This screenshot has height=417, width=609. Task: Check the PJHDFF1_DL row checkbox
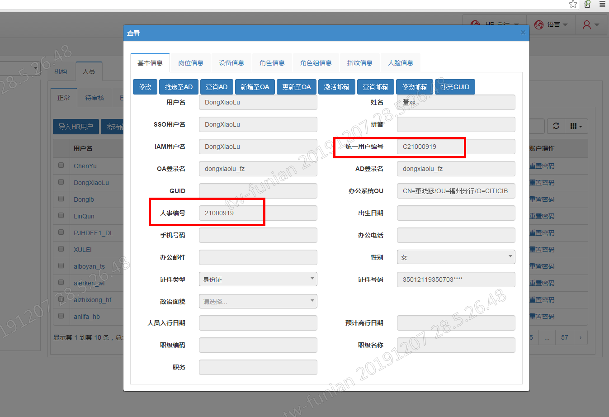coord(61,232)
